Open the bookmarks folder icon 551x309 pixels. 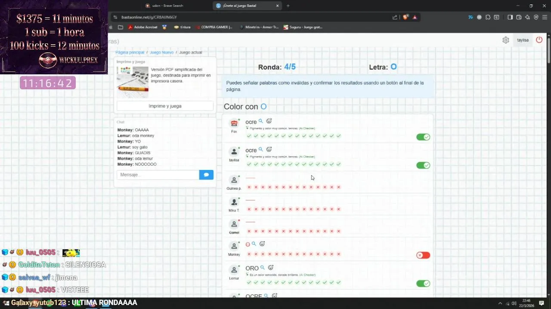121,27
